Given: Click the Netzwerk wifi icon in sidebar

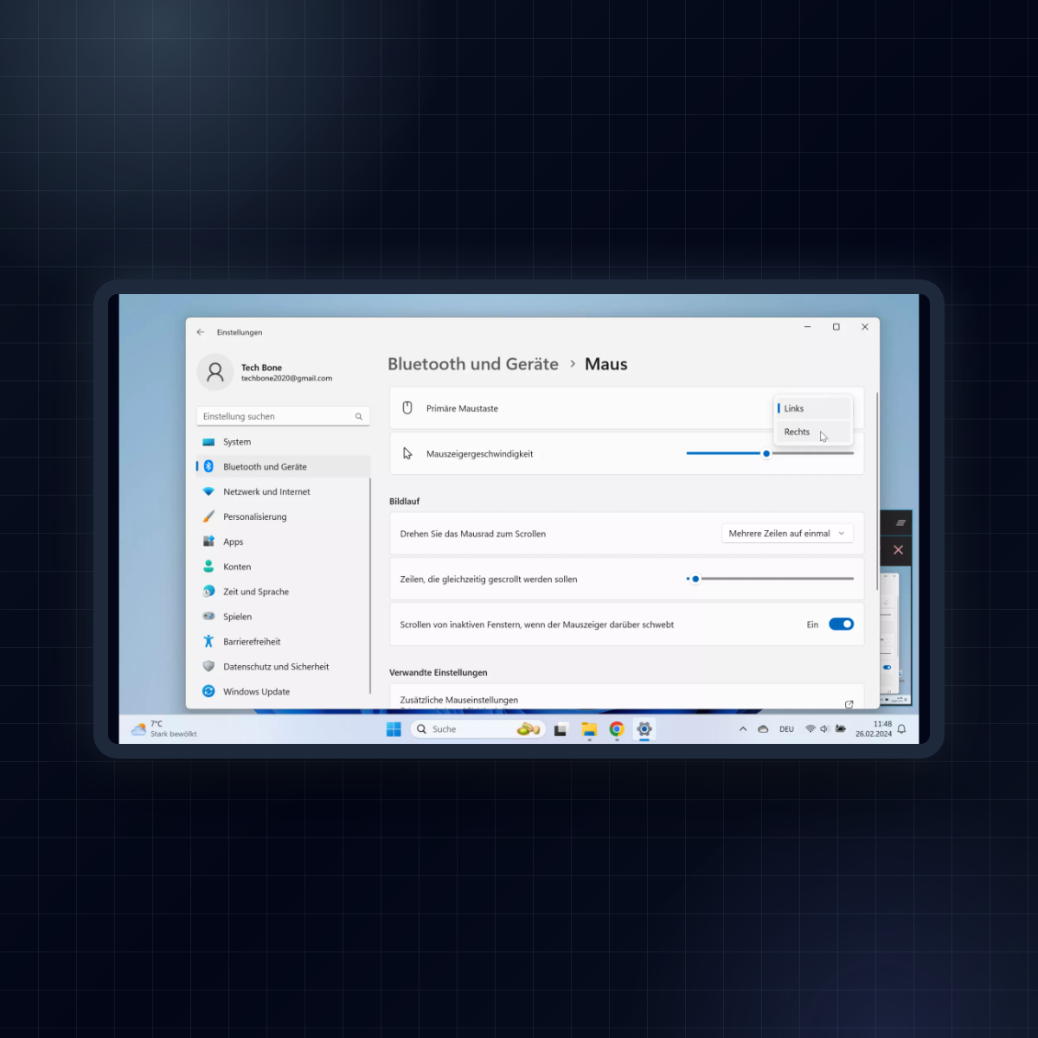Looking at the screenshot, I should point(208,491).
